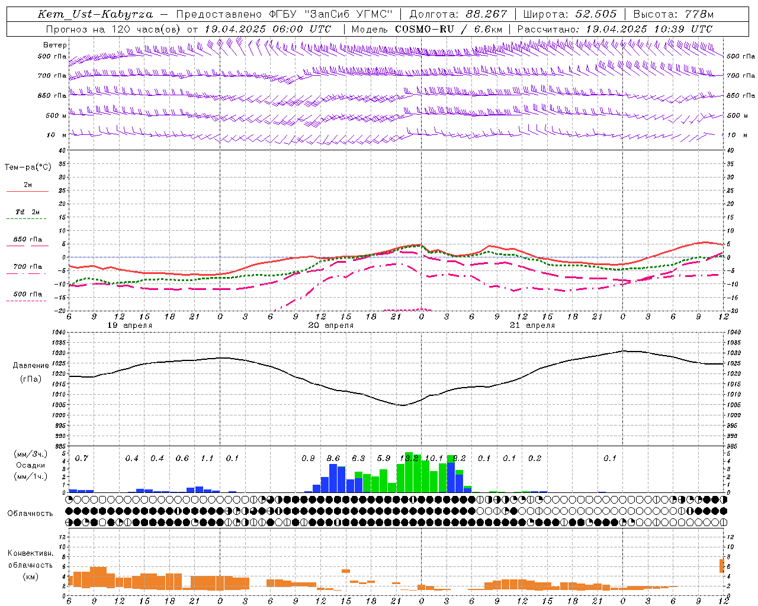
Task: Click the 850 гПа temperature legend entry
Action: tap(27, 240)
